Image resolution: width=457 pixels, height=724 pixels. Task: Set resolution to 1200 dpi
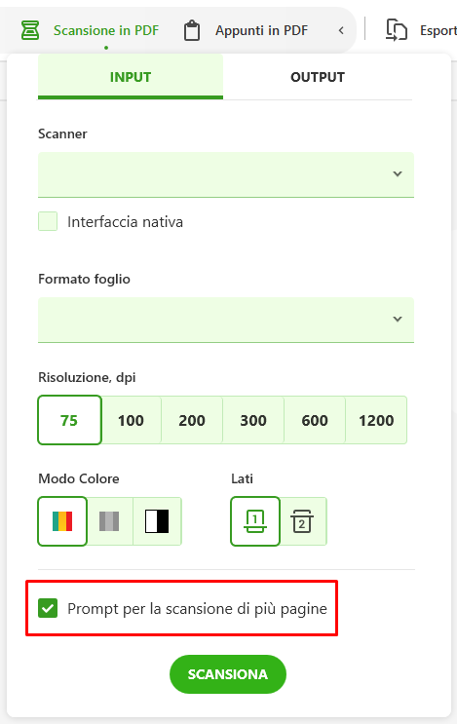[376, 420]
